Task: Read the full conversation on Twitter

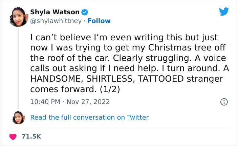Action: pos(89,118)
